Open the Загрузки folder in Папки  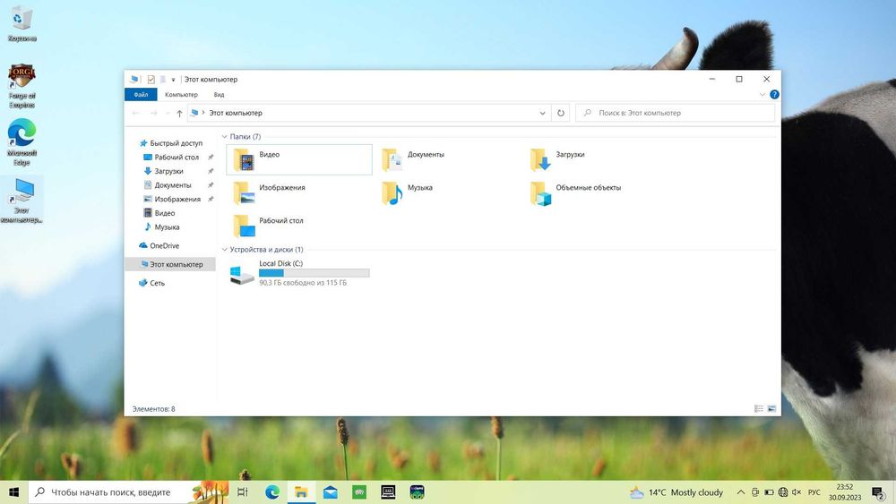click(x=557, y=159)
